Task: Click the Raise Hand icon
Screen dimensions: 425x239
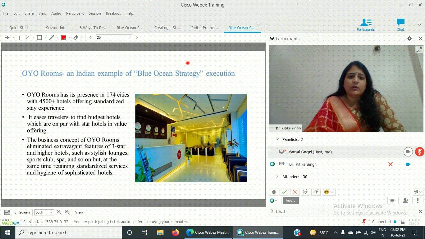Action: tap(273, 192)
